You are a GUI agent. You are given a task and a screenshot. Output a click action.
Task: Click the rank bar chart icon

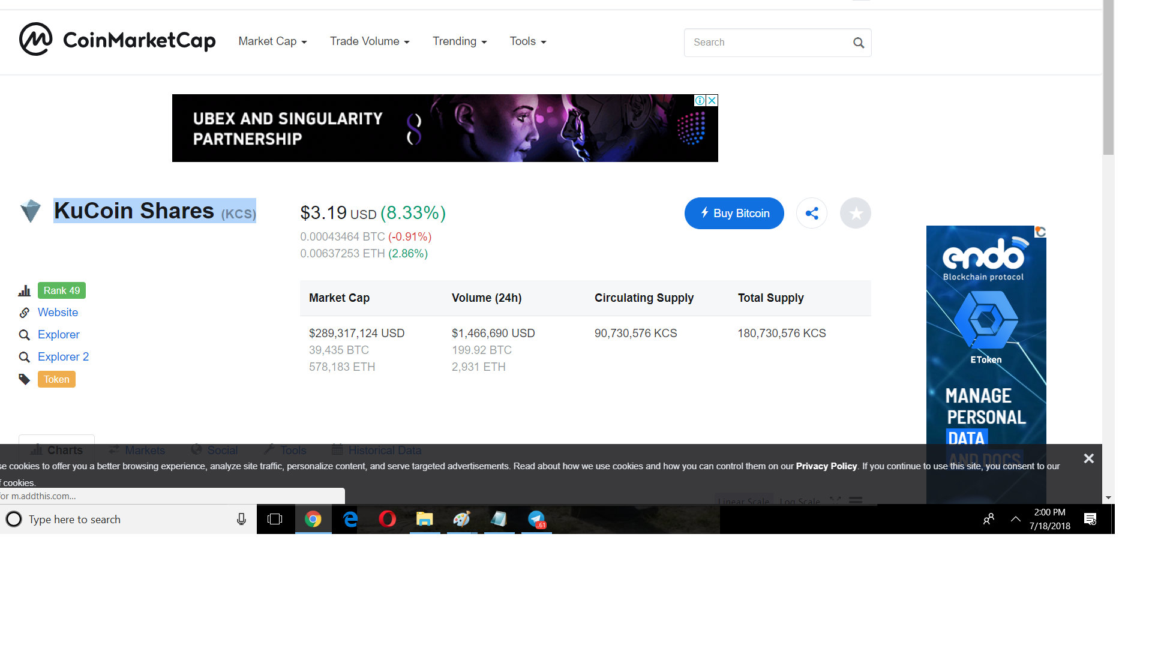tap(25, 291)
